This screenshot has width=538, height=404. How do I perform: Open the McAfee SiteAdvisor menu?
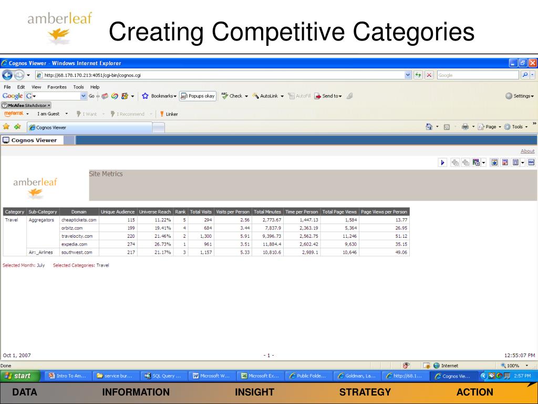click(26, 105)
